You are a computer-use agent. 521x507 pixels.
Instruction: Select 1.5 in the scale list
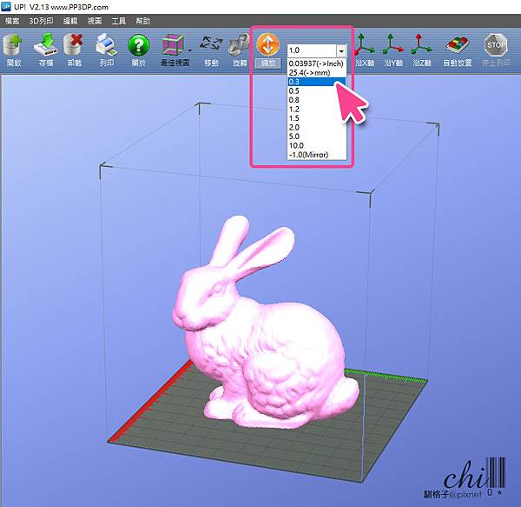tap(316, 118)
